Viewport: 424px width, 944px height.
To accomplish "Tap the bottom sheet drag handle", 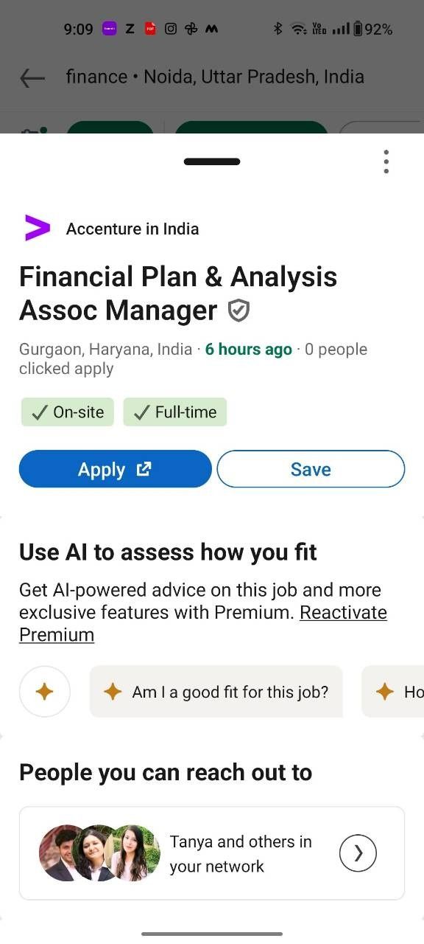I will 212,162.
